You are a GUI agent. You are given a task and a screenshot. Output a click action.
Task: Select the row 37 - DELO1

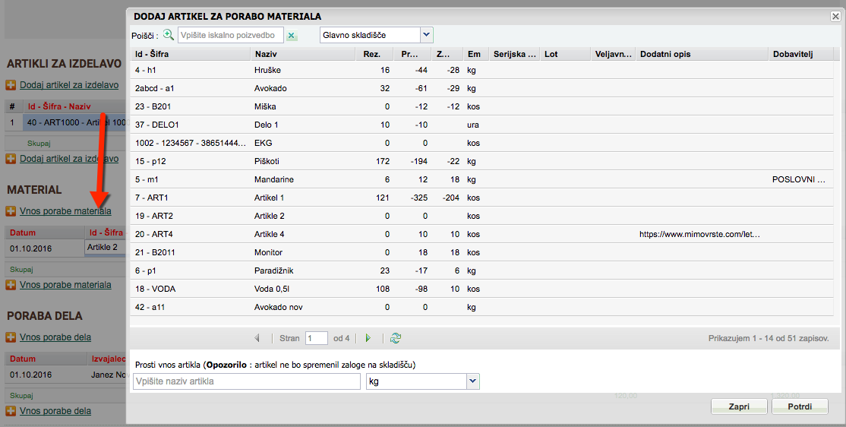tap(481, 125)
